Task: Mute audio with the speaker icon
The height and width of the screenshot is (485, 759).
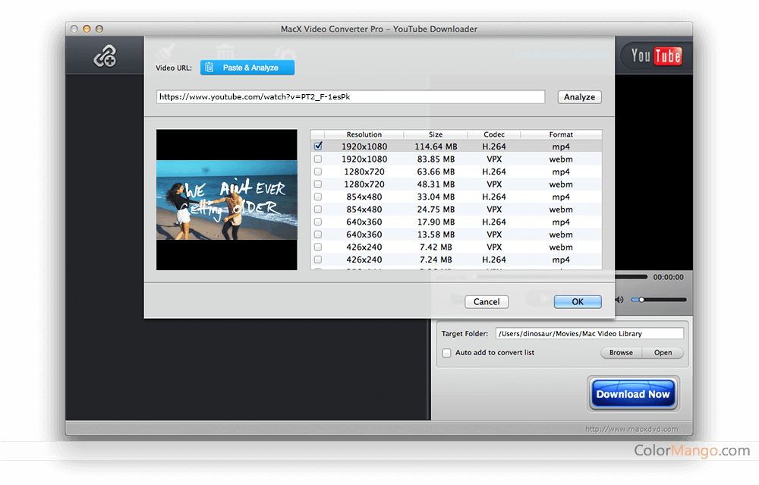Action: click(619, 300)
